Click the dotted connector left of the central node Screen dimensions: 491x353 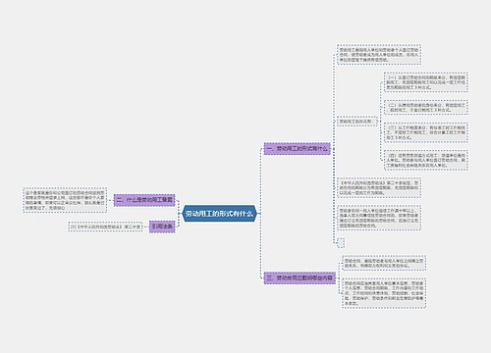[179, 214]
